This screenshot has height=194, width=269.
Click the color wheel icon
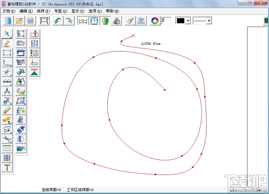155,21
